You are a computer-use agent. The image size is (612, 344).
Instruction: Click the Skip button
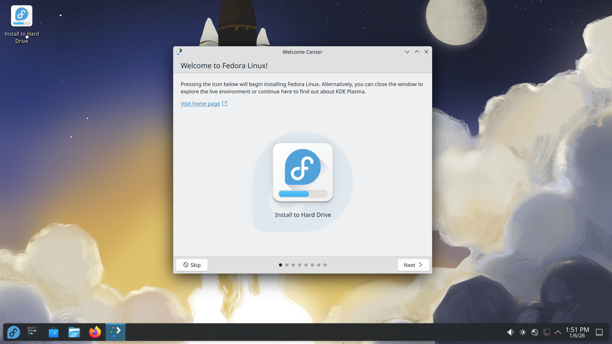tap(192, 265)
